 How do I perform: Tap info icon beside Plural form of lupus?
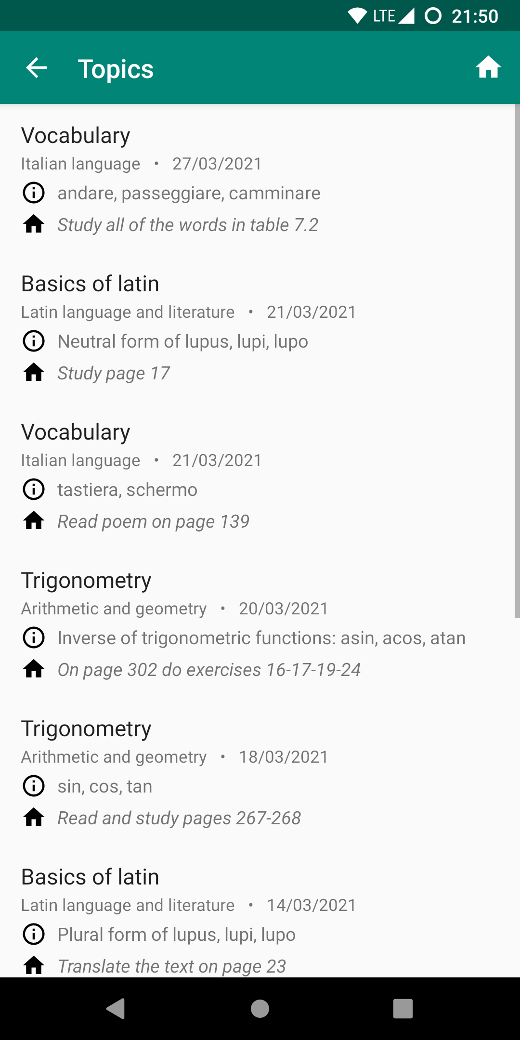[x=34, y=935]
